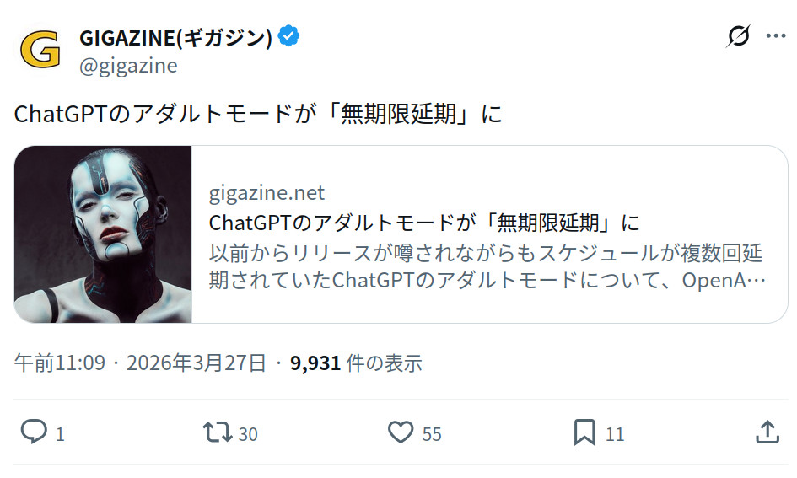797x478 pixels.
Task: Like the post with the heart icon
Action: click(401, 432)
